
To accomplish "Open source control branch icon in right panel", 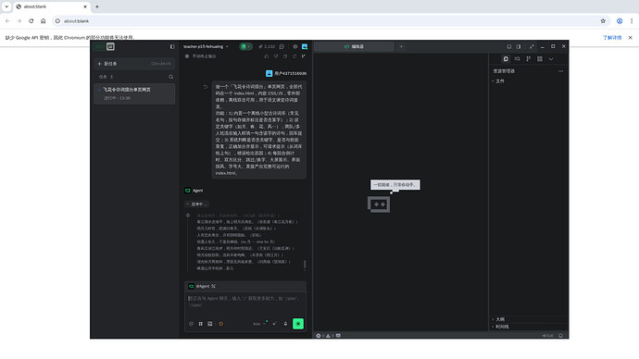I will pyautogui.click(x=528, y=59).
